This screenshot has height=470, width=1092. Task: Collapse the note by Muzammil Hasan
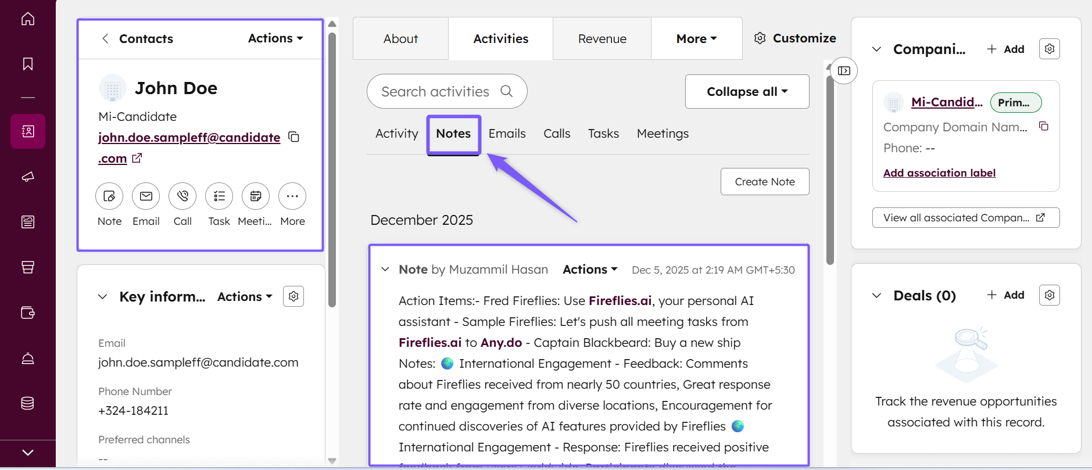coord(385,270)
